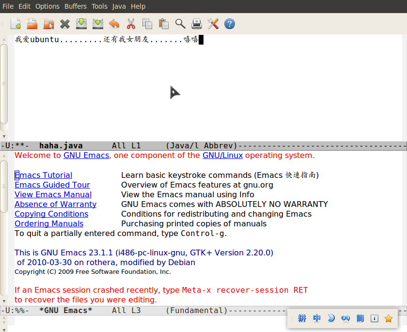
Task: Open the Edit menu
Action: (24, 6)
